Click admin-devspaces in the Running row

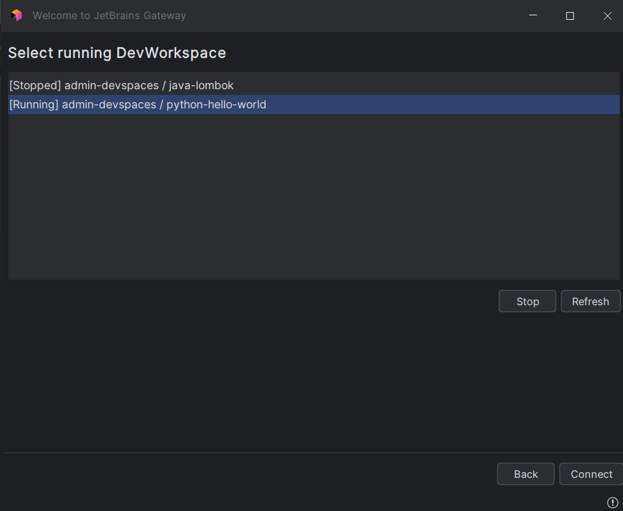point(109,104)
